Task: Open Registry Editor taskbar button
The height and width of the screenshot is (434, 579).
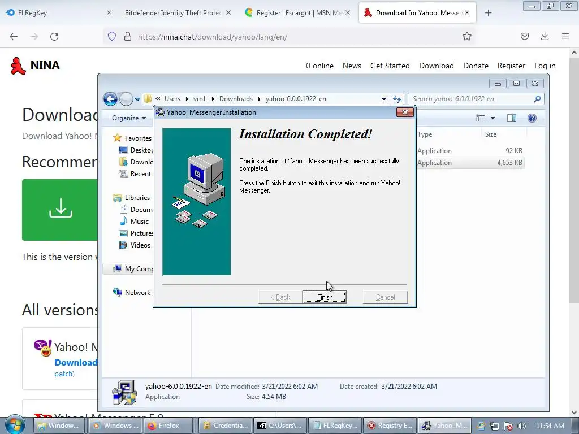Action: [390, 426]
